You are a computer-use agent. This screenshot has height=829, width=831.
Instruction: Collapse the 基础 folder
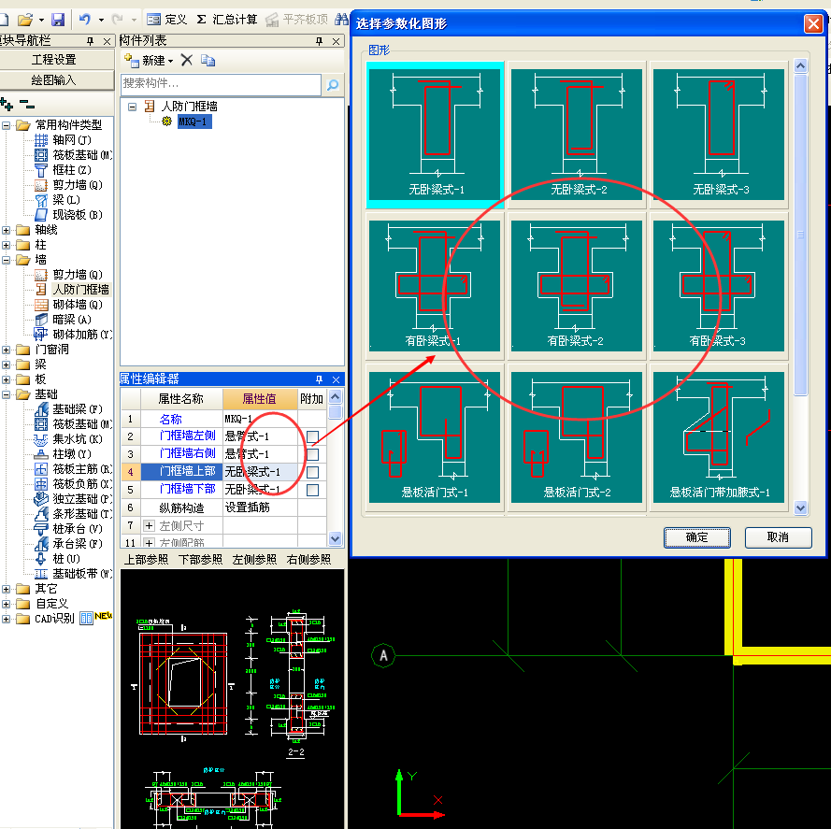[6, 394]
